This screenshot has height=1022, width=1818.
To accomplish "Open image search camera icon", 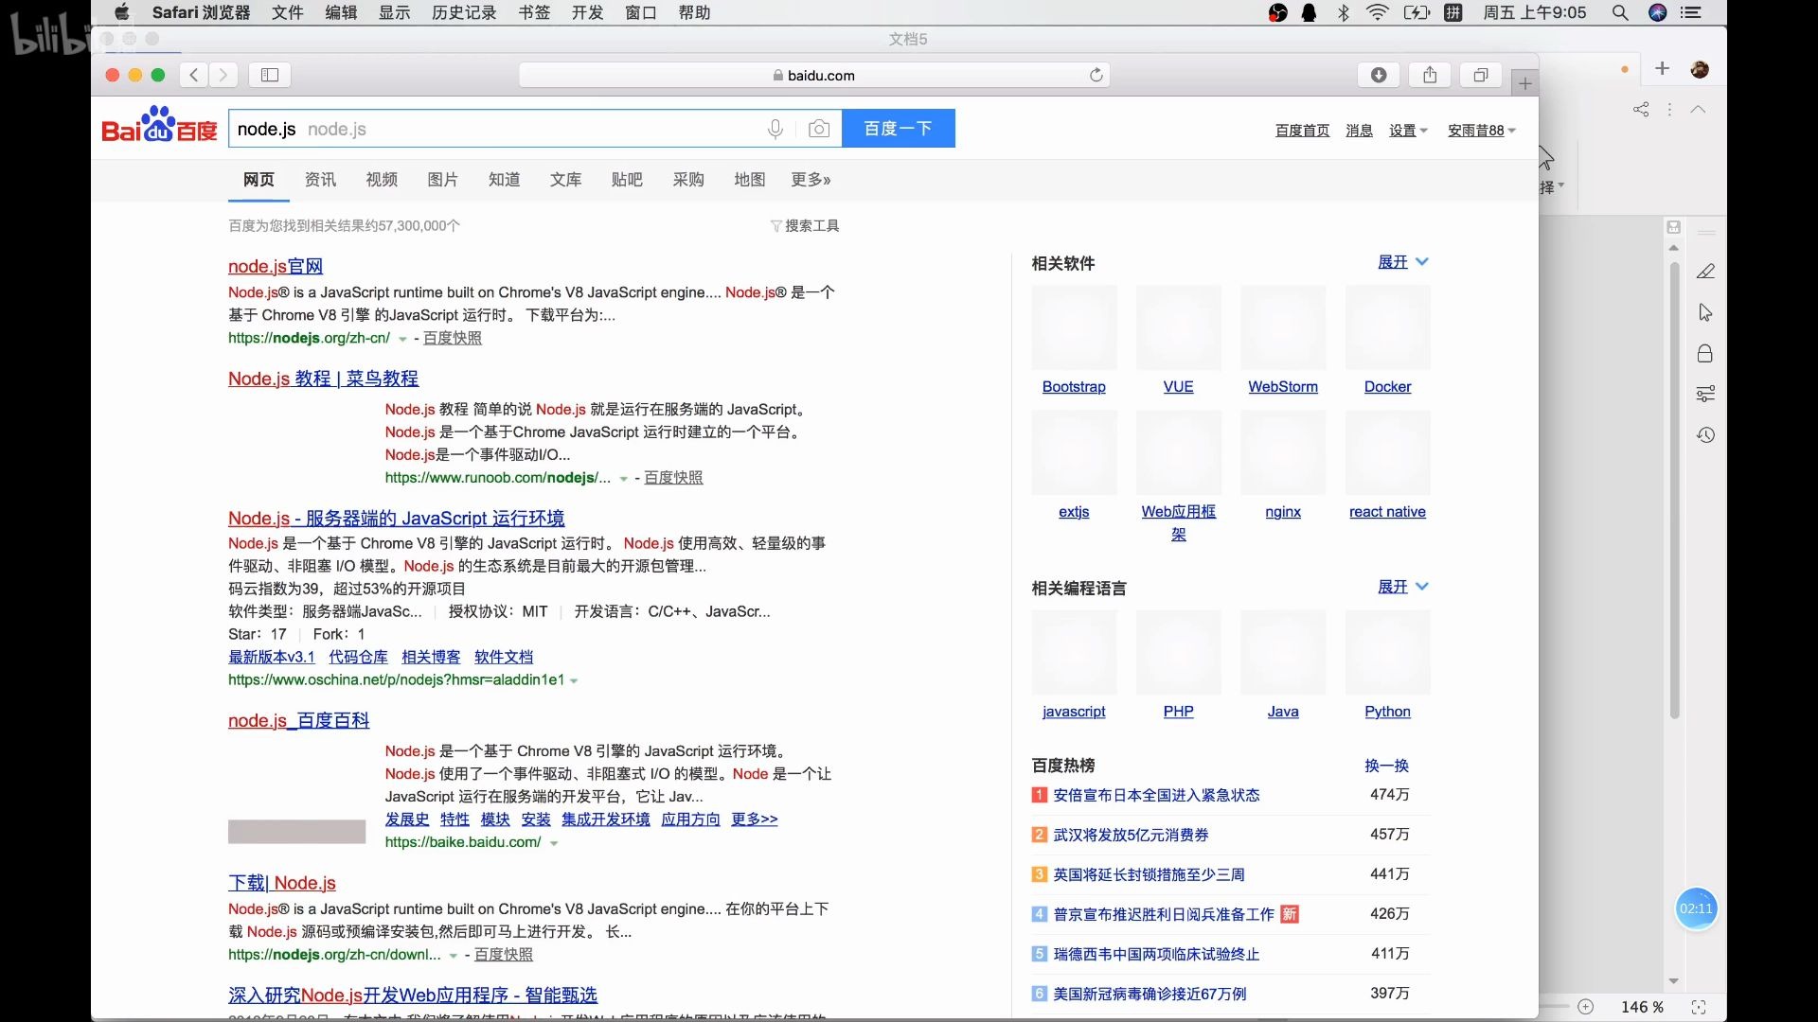I will (x=819, y=129).
